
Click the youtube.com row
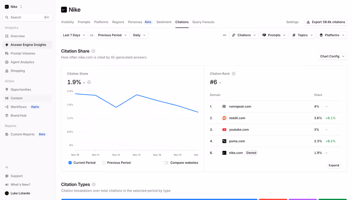[x=275, y=129]
